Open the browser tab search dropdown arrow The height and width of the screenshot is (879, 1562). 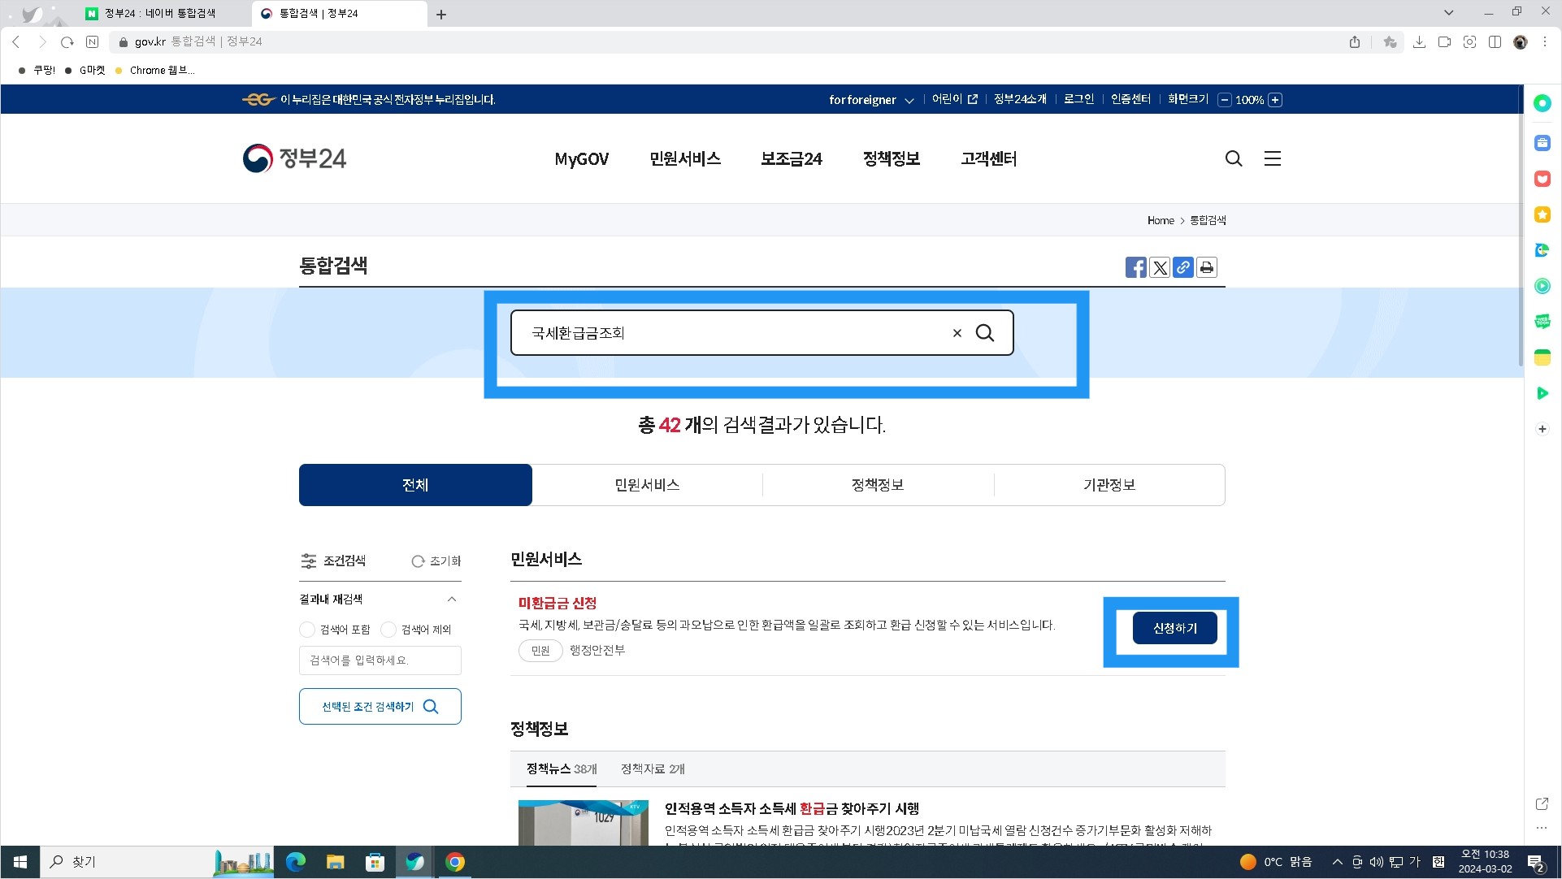pos(1449,12)
